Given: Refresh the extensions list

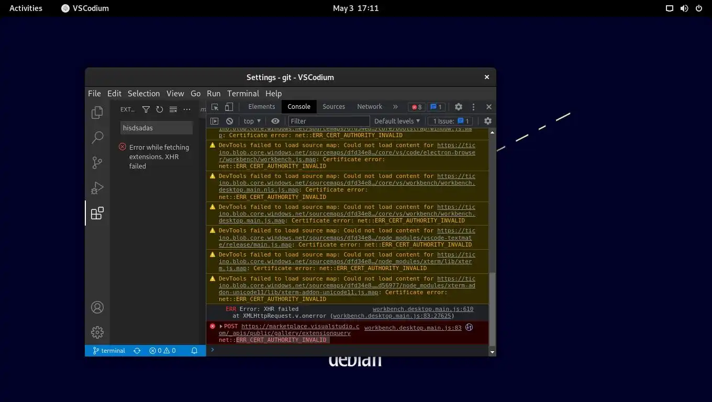Looking at the screenshot, I should pos(160,109).
